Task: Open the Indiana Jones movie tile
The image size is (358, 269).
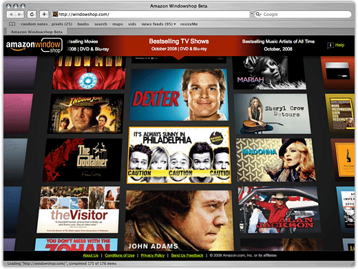Action: point(85,114)
